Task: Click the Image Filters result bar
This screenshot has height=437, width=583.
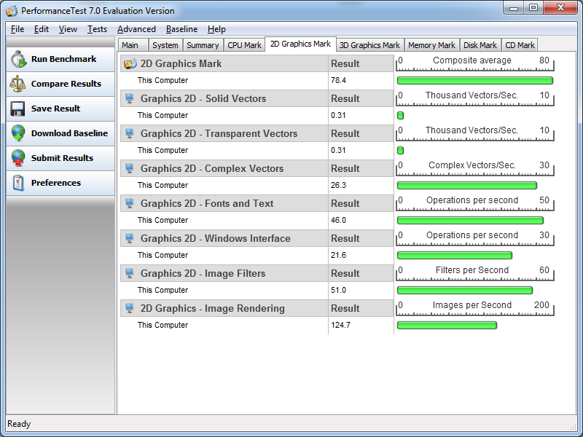Action: (x=465, y=290)
